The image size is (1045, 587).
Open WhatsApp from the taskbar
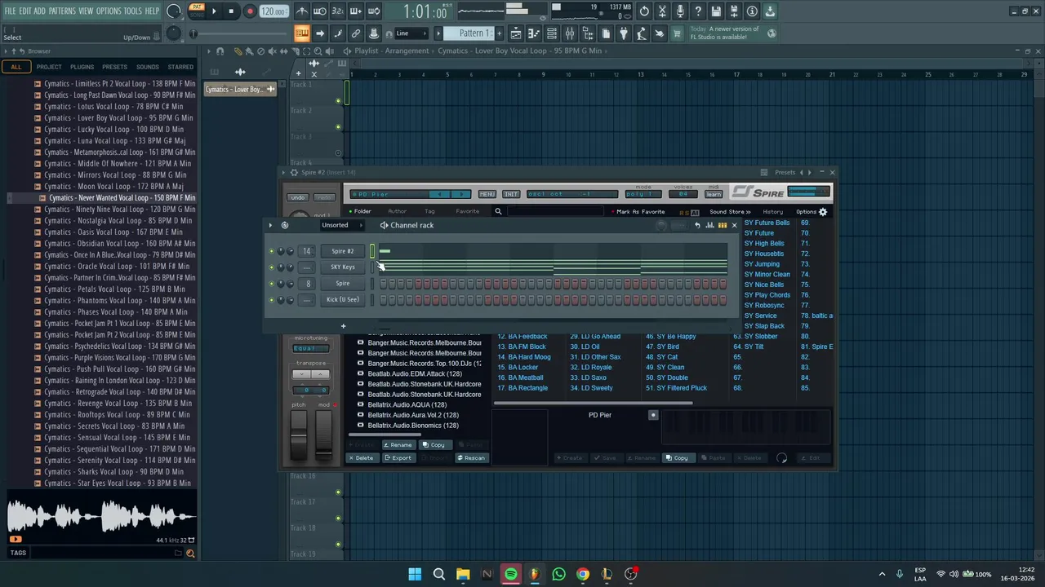pyautogui.click(x=558, y=574)
